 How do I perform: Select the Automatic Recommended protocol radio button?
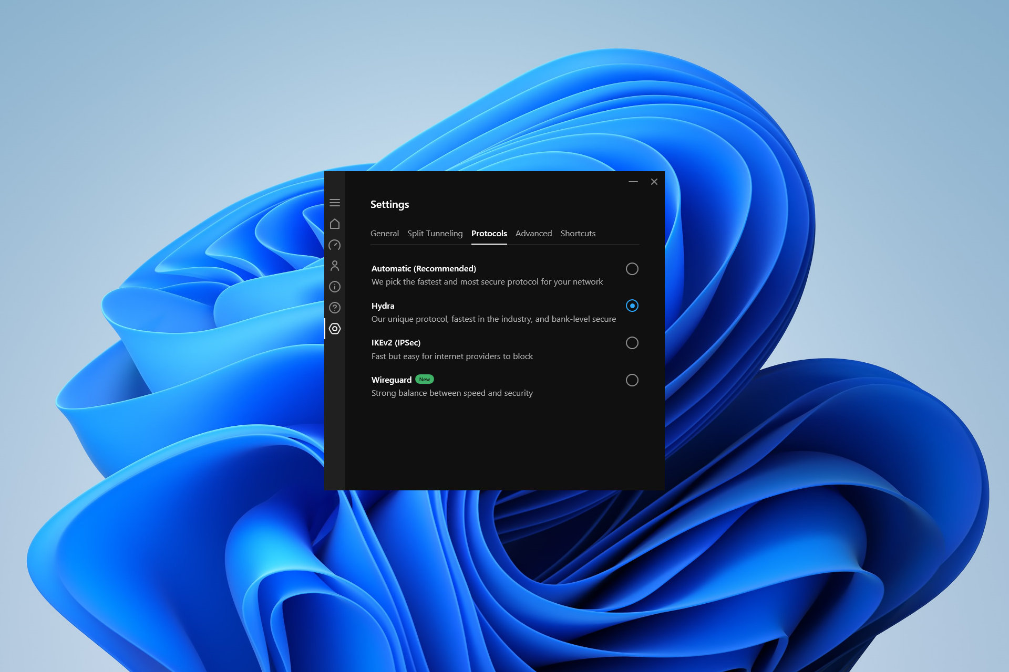tap(632, 268)
